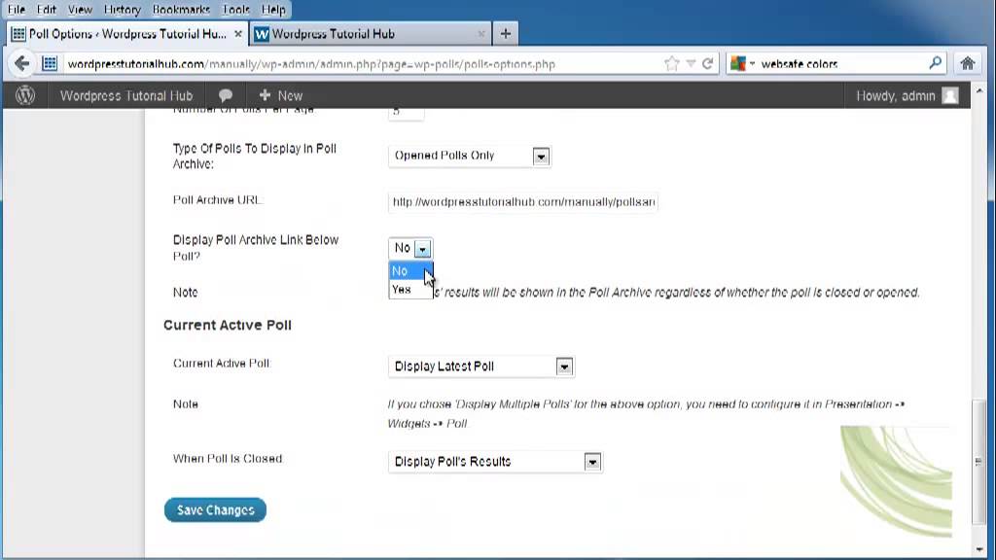Open the Bookmarks menu
Screen dimensions: 996x560
[181, 10]
